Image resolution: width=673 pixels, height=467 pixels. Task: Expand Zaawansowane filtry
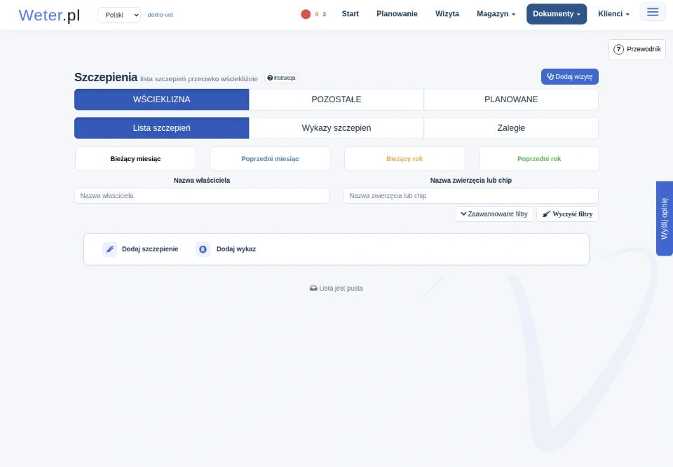click(494, 214)
